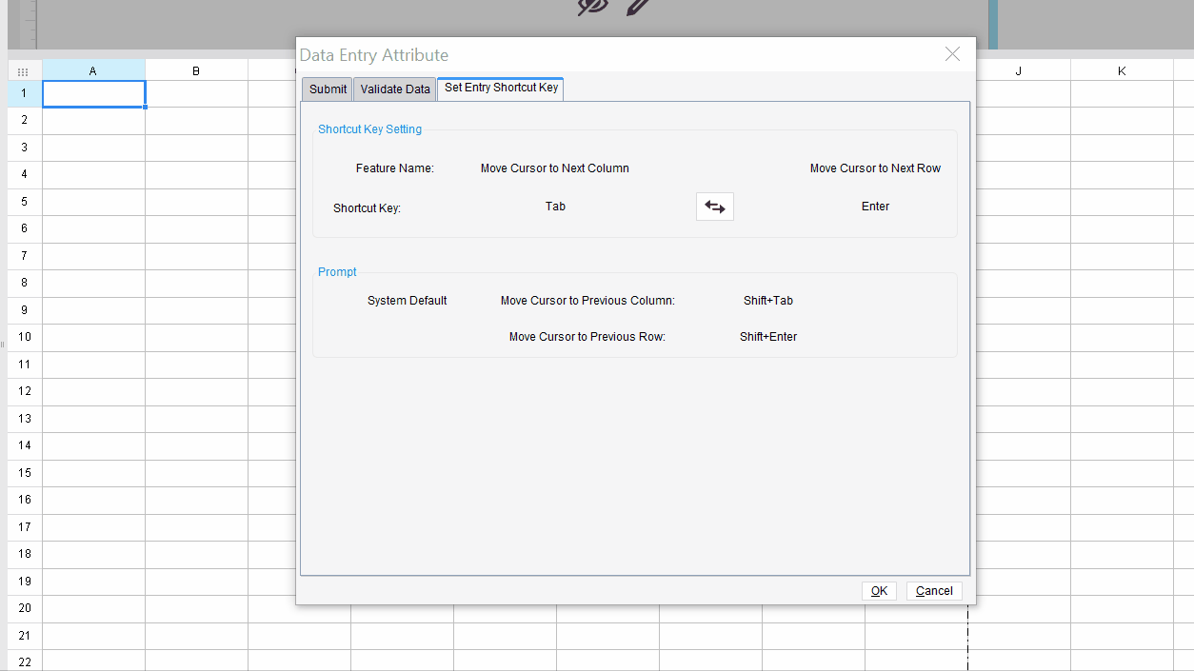Screen dimensions: 1194x671
Task: Dismiss the dialog via the Cancel button
Action: pos(933,590)
